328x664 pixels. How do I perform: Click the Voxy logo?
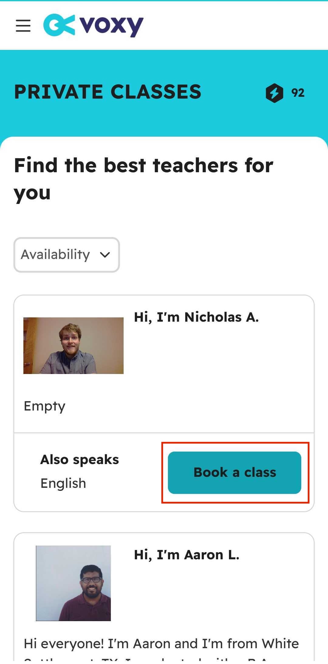[x=93, y=26]
